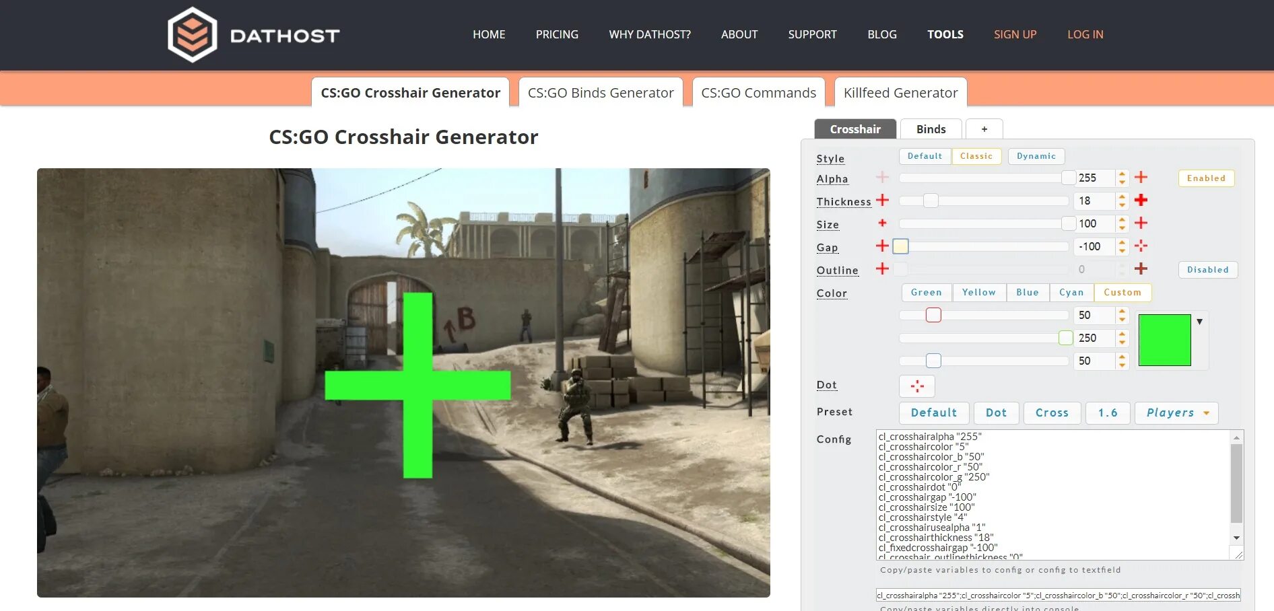1274x611 pixels.
Task: Click the solid alpha crosshair icon right of value
Action: click(1141, 177)
